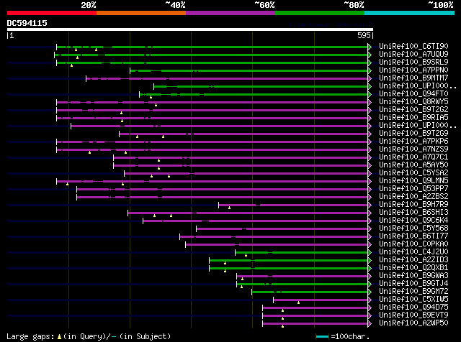
Task: Open hit UniRef100_B9SRL9
Action: click(x=413, y=63)
